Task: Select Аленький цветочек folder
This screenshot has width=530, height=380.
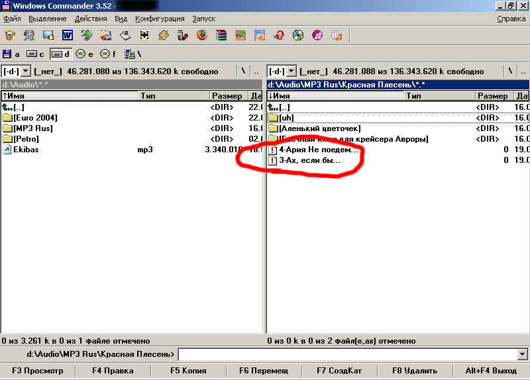Action: [398, 128]
